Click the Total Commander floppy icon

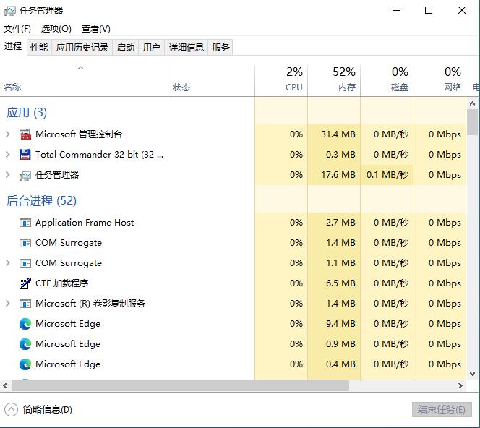click(25, 155)
